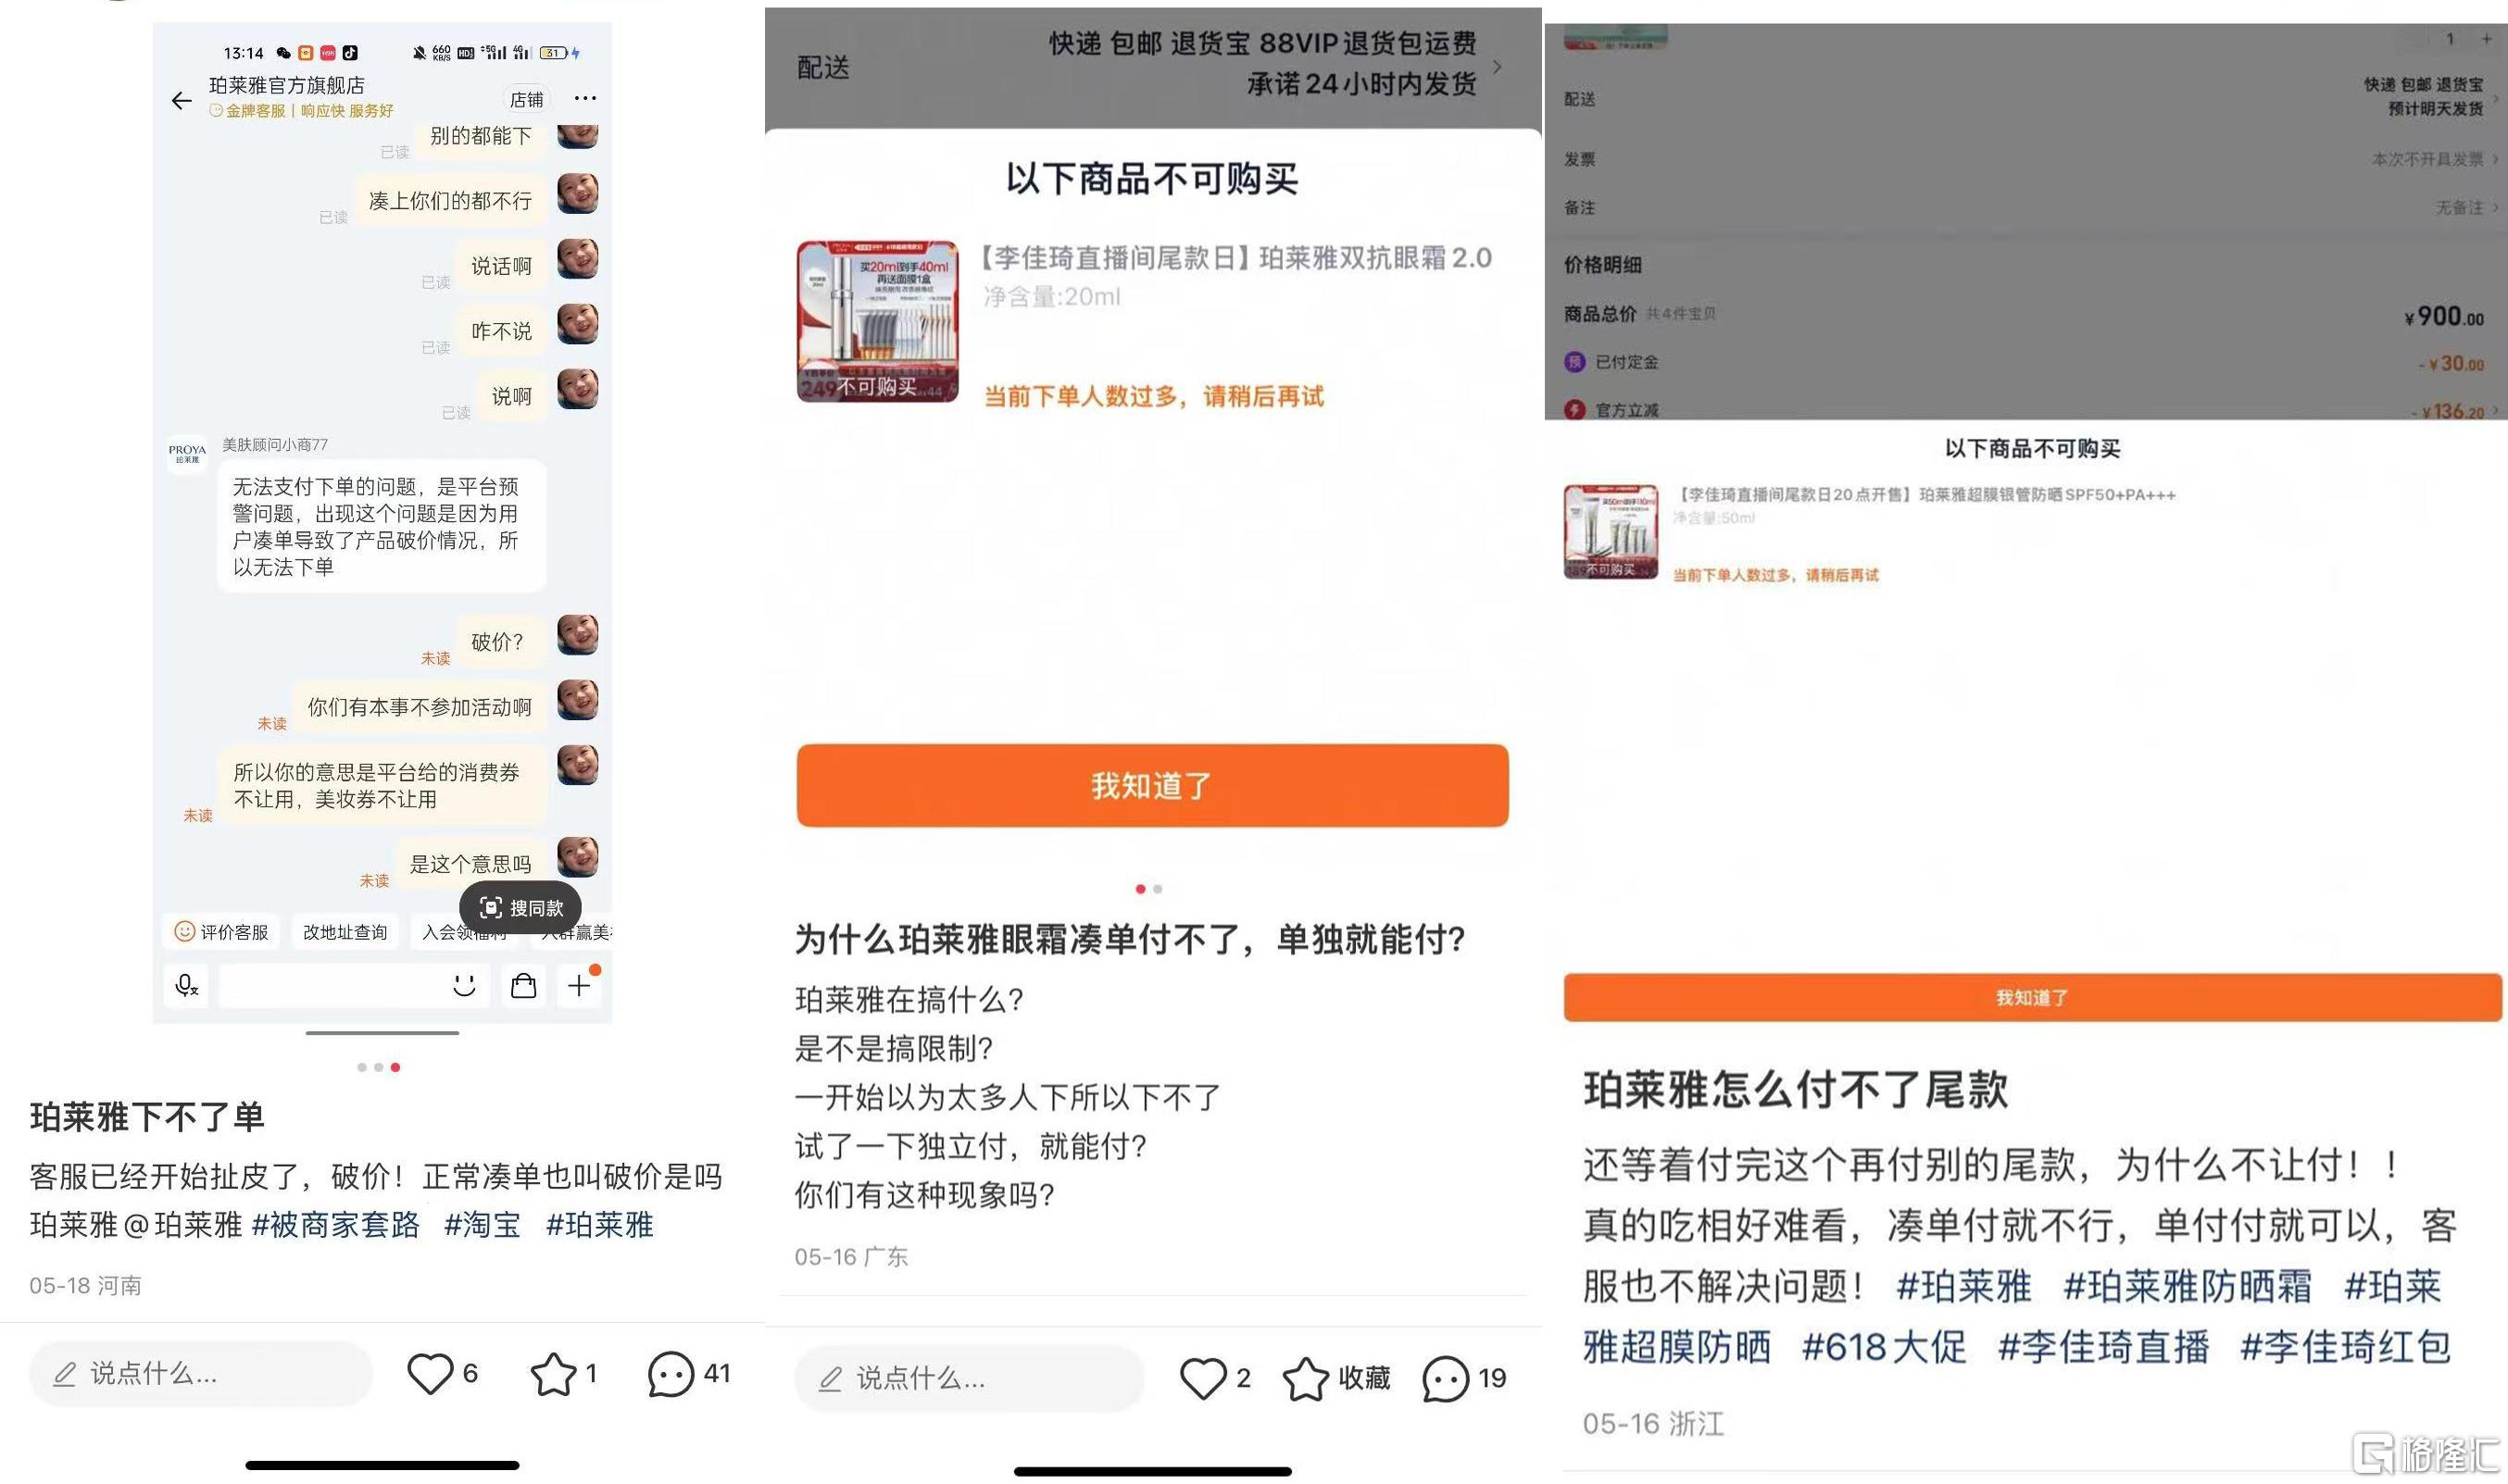The width and height of the screenshot is (2508, 1484).
Task: Like the left post with 6 likes
Action: (430, 1374)
